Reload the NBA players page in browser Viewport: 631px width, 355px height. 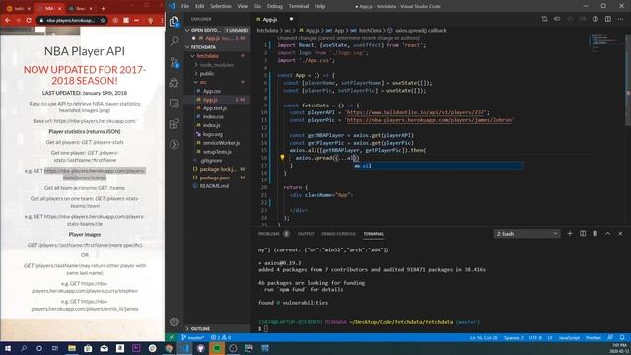pyautogui.click(x=29, y=20)
